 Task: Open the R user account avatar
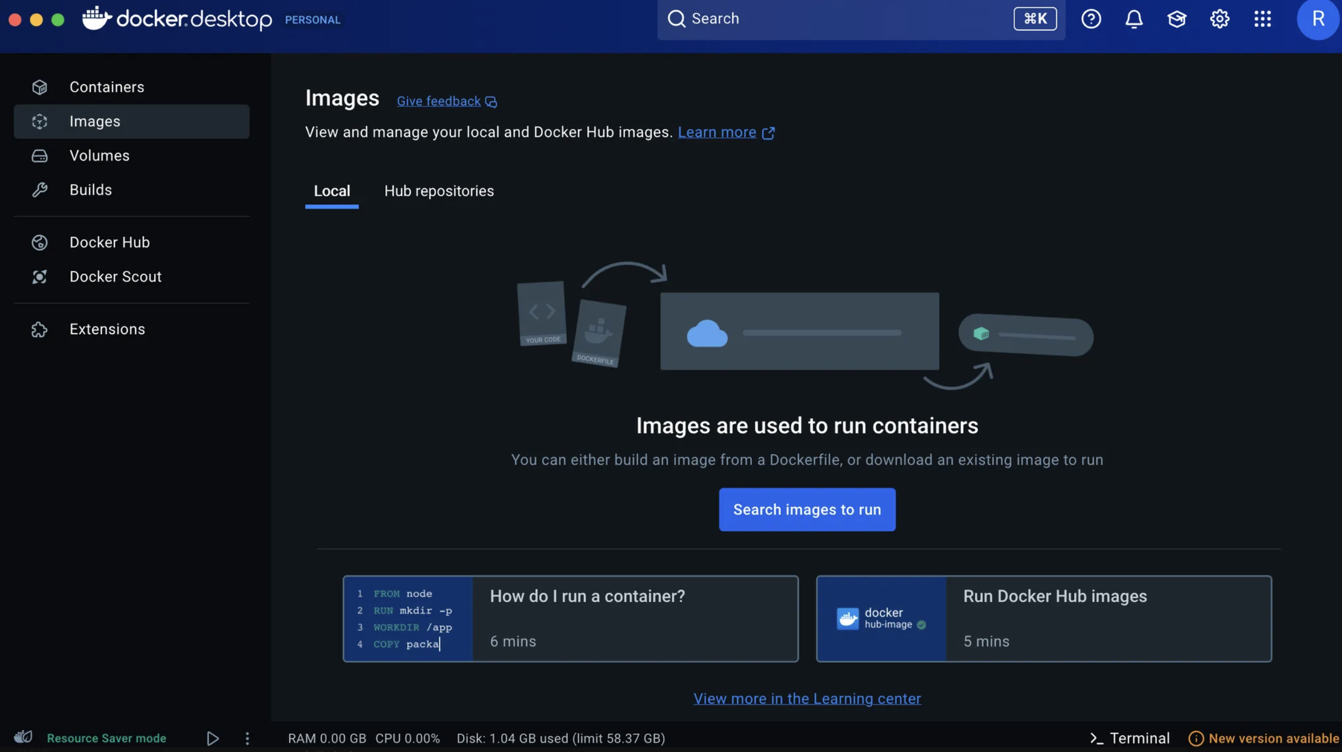1318,19
